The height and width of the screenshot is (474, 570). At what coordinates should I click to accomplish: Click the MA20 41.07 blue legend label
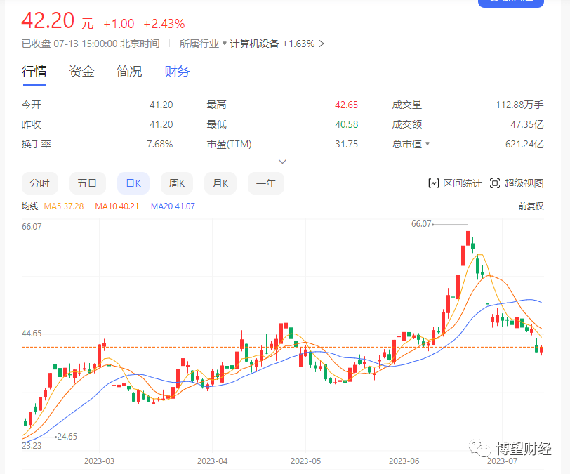pyautogui.click(x=173, y=206)
